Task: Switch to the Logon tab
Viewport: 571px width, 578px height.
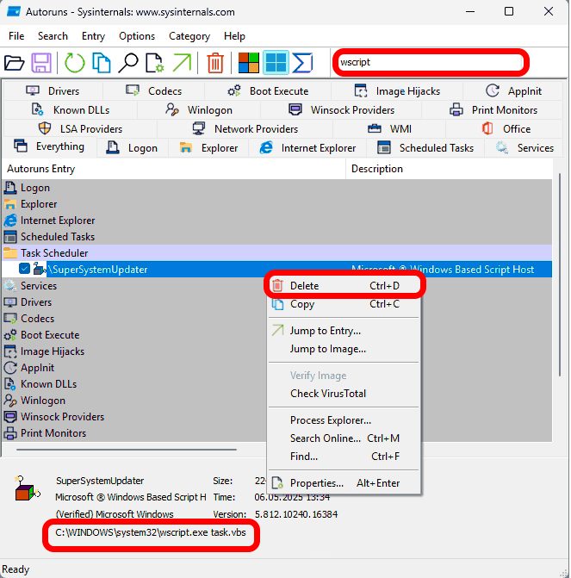Action: pyautogui.click(x=132, y=148)
